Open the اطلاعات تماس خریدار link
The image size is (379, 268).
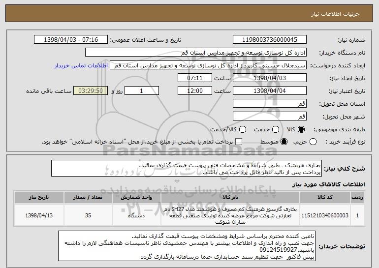click(x=81, y=65)
